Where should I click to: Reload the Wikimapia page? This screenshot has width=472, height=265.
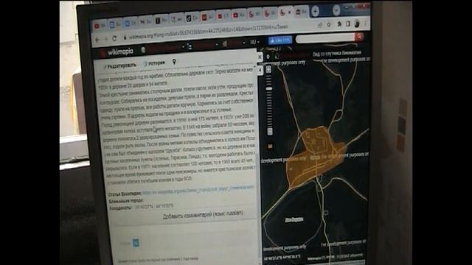[114, 38]
